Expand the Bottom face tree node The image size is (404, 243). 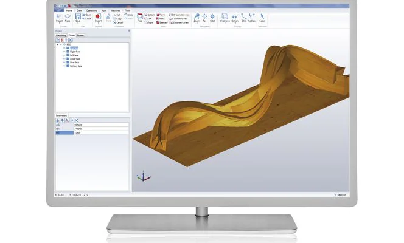(63, 64)
